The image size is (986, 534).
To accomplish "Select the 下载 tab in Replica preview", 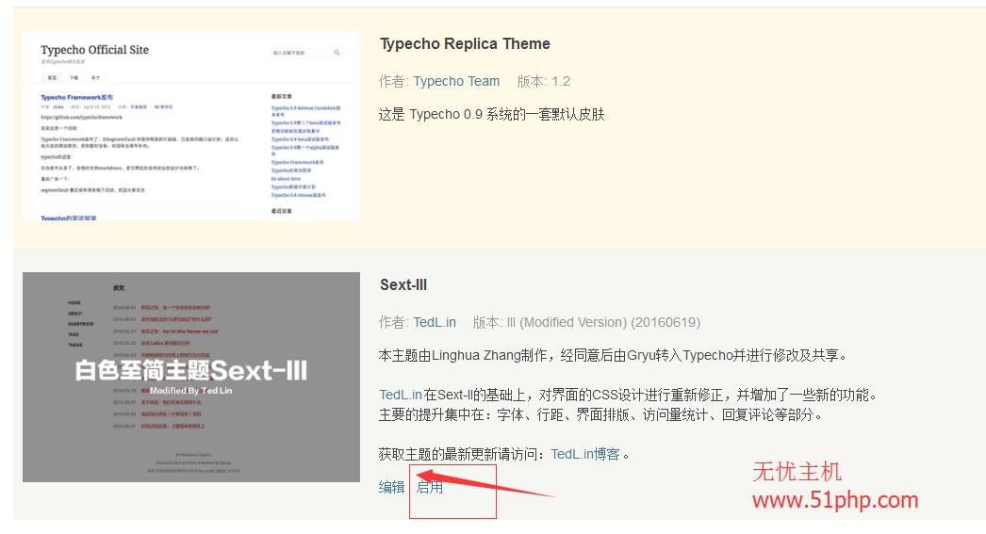I will click(x=74, y=77).
